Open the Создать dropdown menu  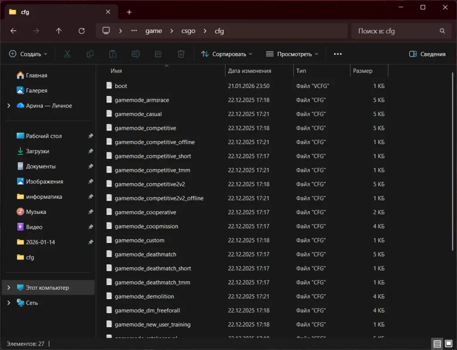point(28,54)
